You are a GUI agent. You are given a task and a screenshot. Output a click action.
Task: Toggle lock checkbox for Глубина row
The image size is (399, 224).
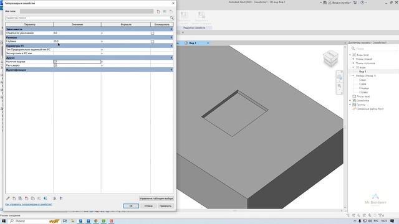(152, 42)
